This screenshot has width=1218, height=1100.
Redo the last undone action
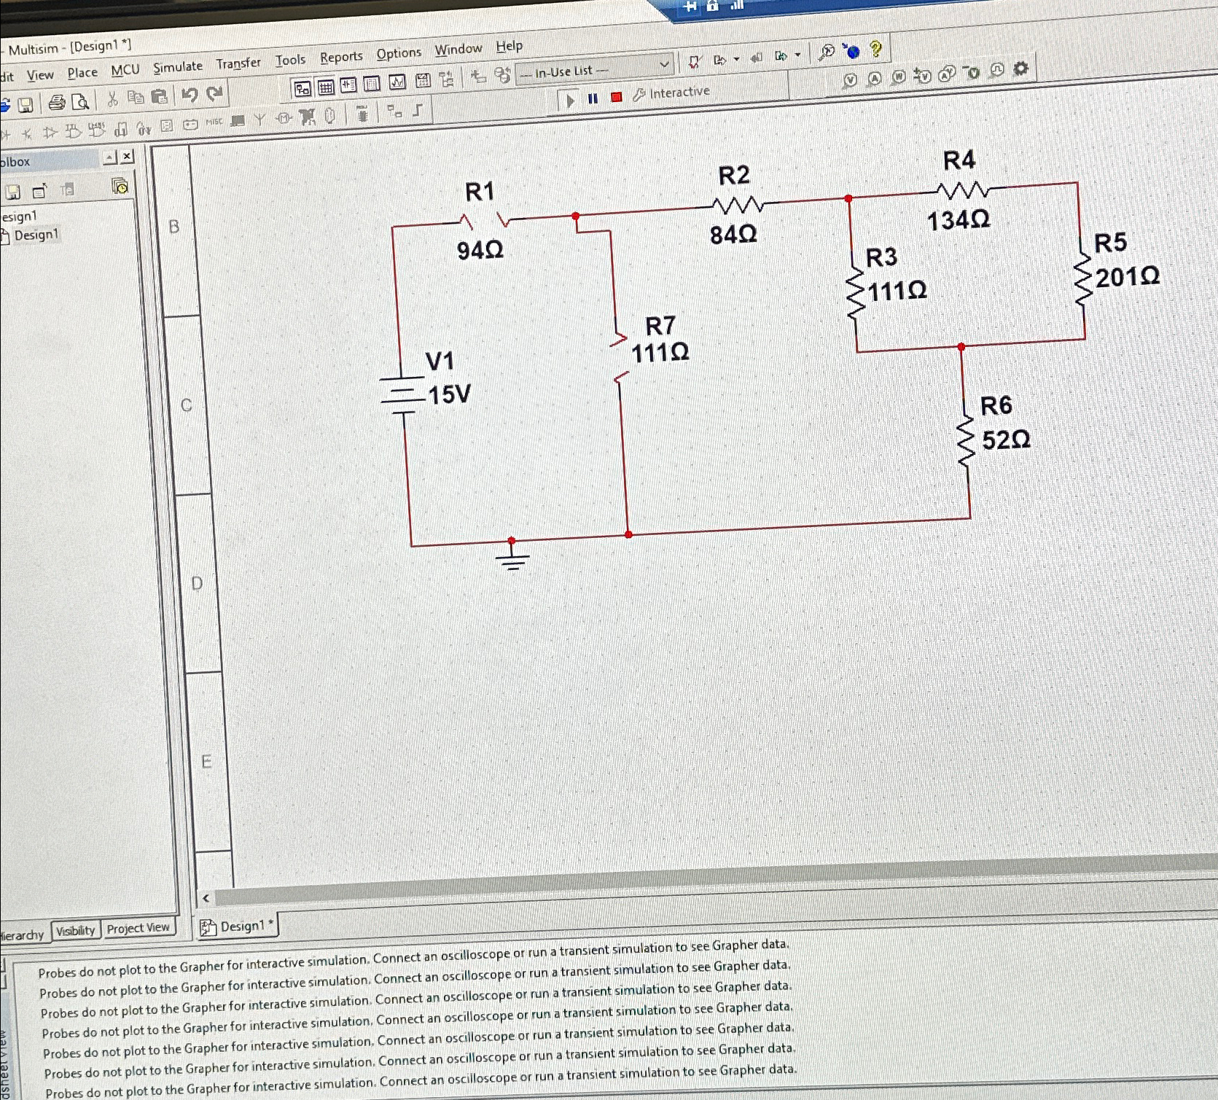point(214,93)
